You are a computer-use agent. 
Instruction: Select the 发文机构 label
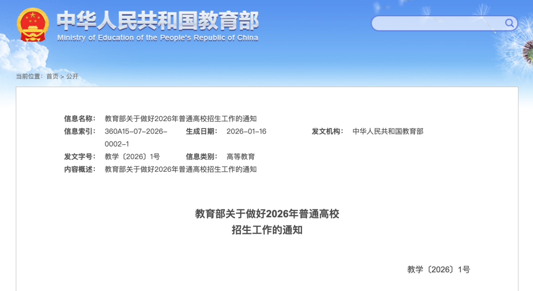point(328,131)
